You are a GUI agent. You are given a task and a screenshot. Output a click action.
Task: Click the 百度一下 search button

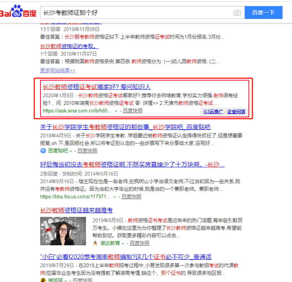pyautogui.click(x=263, y=13)
